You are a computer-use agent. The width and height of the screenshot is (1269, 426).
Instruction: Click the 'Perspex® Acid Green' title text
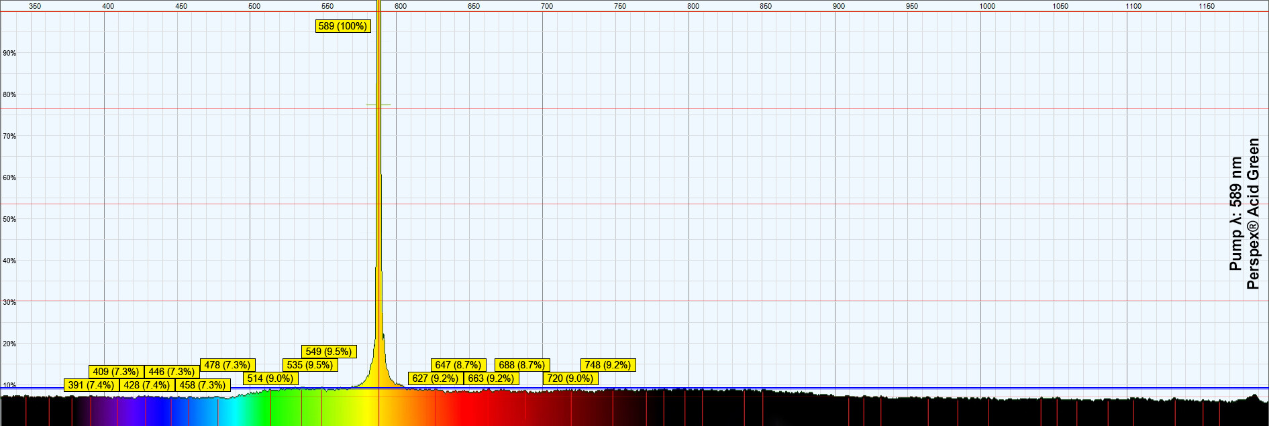click(x=1253, y=214)
